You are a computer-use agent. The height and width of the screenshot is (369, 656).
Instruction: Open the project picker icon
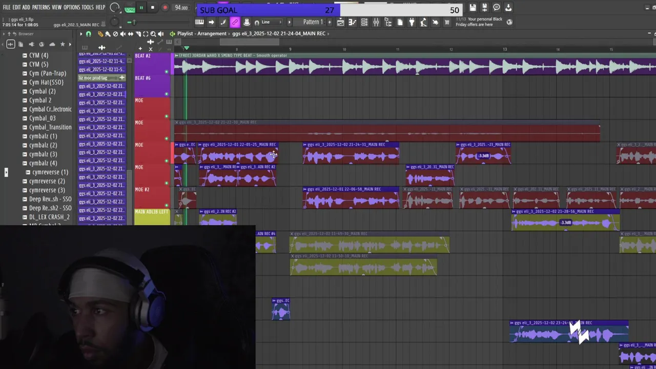(x=400, y=22)
